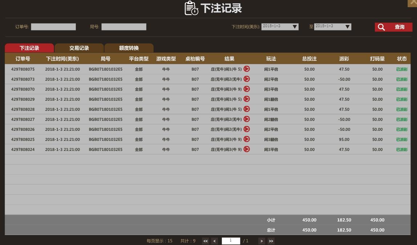
Task: Click the page number input box
Action: 231,241
